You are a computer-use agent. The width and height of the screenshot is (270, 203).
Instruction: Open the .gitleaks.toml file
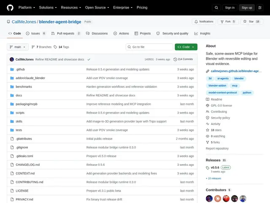click(24, 156)
